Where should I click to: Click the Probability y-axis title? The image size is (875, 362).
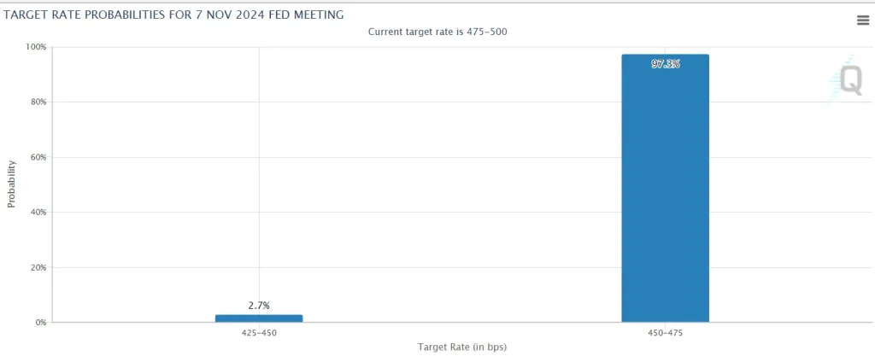(x=11, y=184)
